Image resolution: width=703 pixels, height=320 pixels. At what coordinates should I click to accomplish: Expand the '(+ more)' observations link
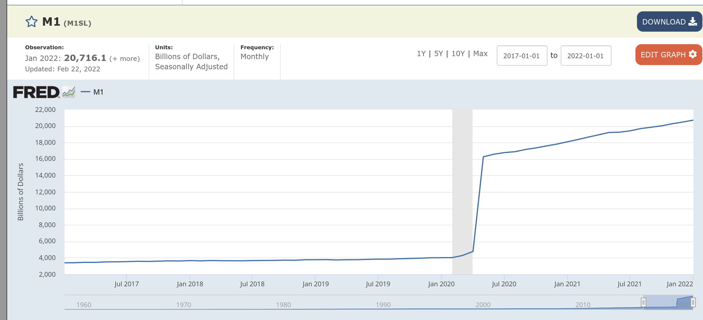[125, 59]
